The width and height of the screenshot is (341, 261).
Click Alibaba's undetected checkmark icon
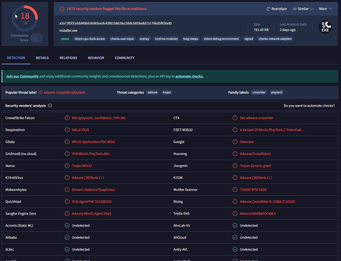[x=67, y=238]
